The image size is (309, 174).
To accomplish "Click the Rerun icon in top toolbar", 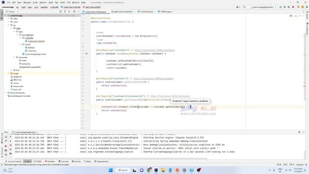I will click(281, 7).
